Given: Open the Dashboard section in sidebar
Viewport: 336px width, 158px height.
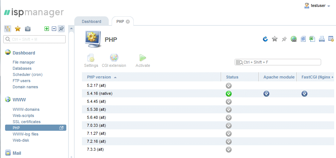Looking at the screenshot, I should (24, 53).
